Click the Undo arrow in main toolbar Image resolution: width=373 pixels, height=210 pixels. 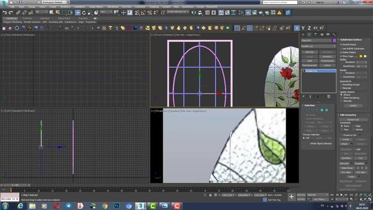click(x=5, y=13)
